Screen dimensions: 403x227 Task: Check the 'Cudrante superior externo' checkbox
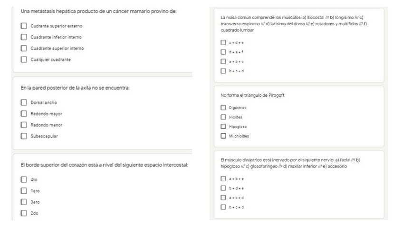pyautogui.click(x=24, y=26)
